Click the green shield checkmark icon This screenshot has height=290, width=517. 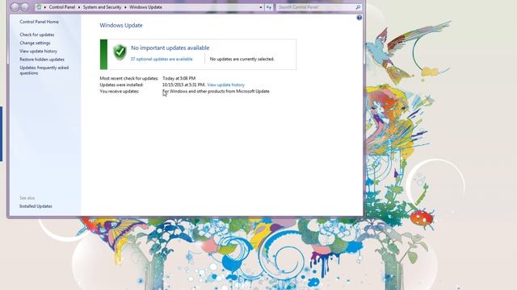(120, 52)
